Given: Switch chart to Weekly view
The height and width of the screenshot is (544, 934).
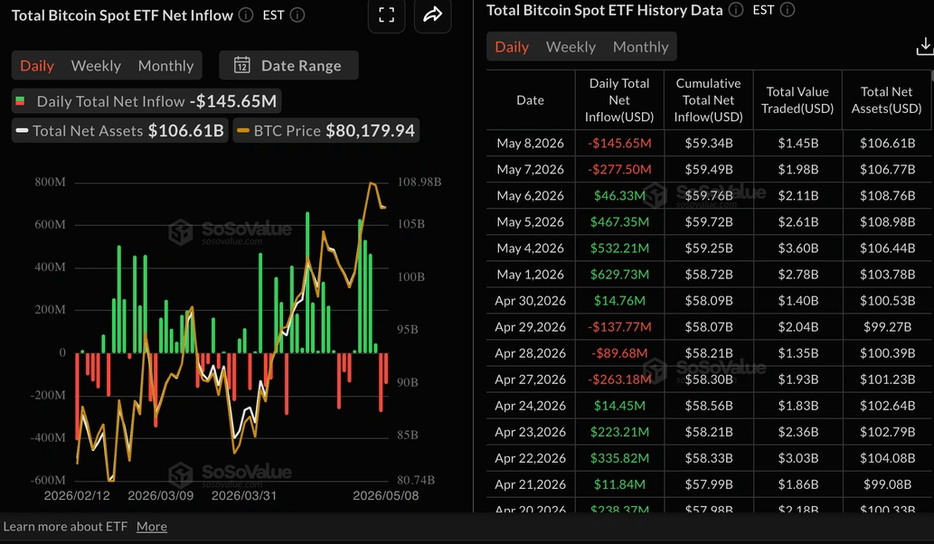Looking at the screenshot, I should pyautogui.click(x=96, y=65).
